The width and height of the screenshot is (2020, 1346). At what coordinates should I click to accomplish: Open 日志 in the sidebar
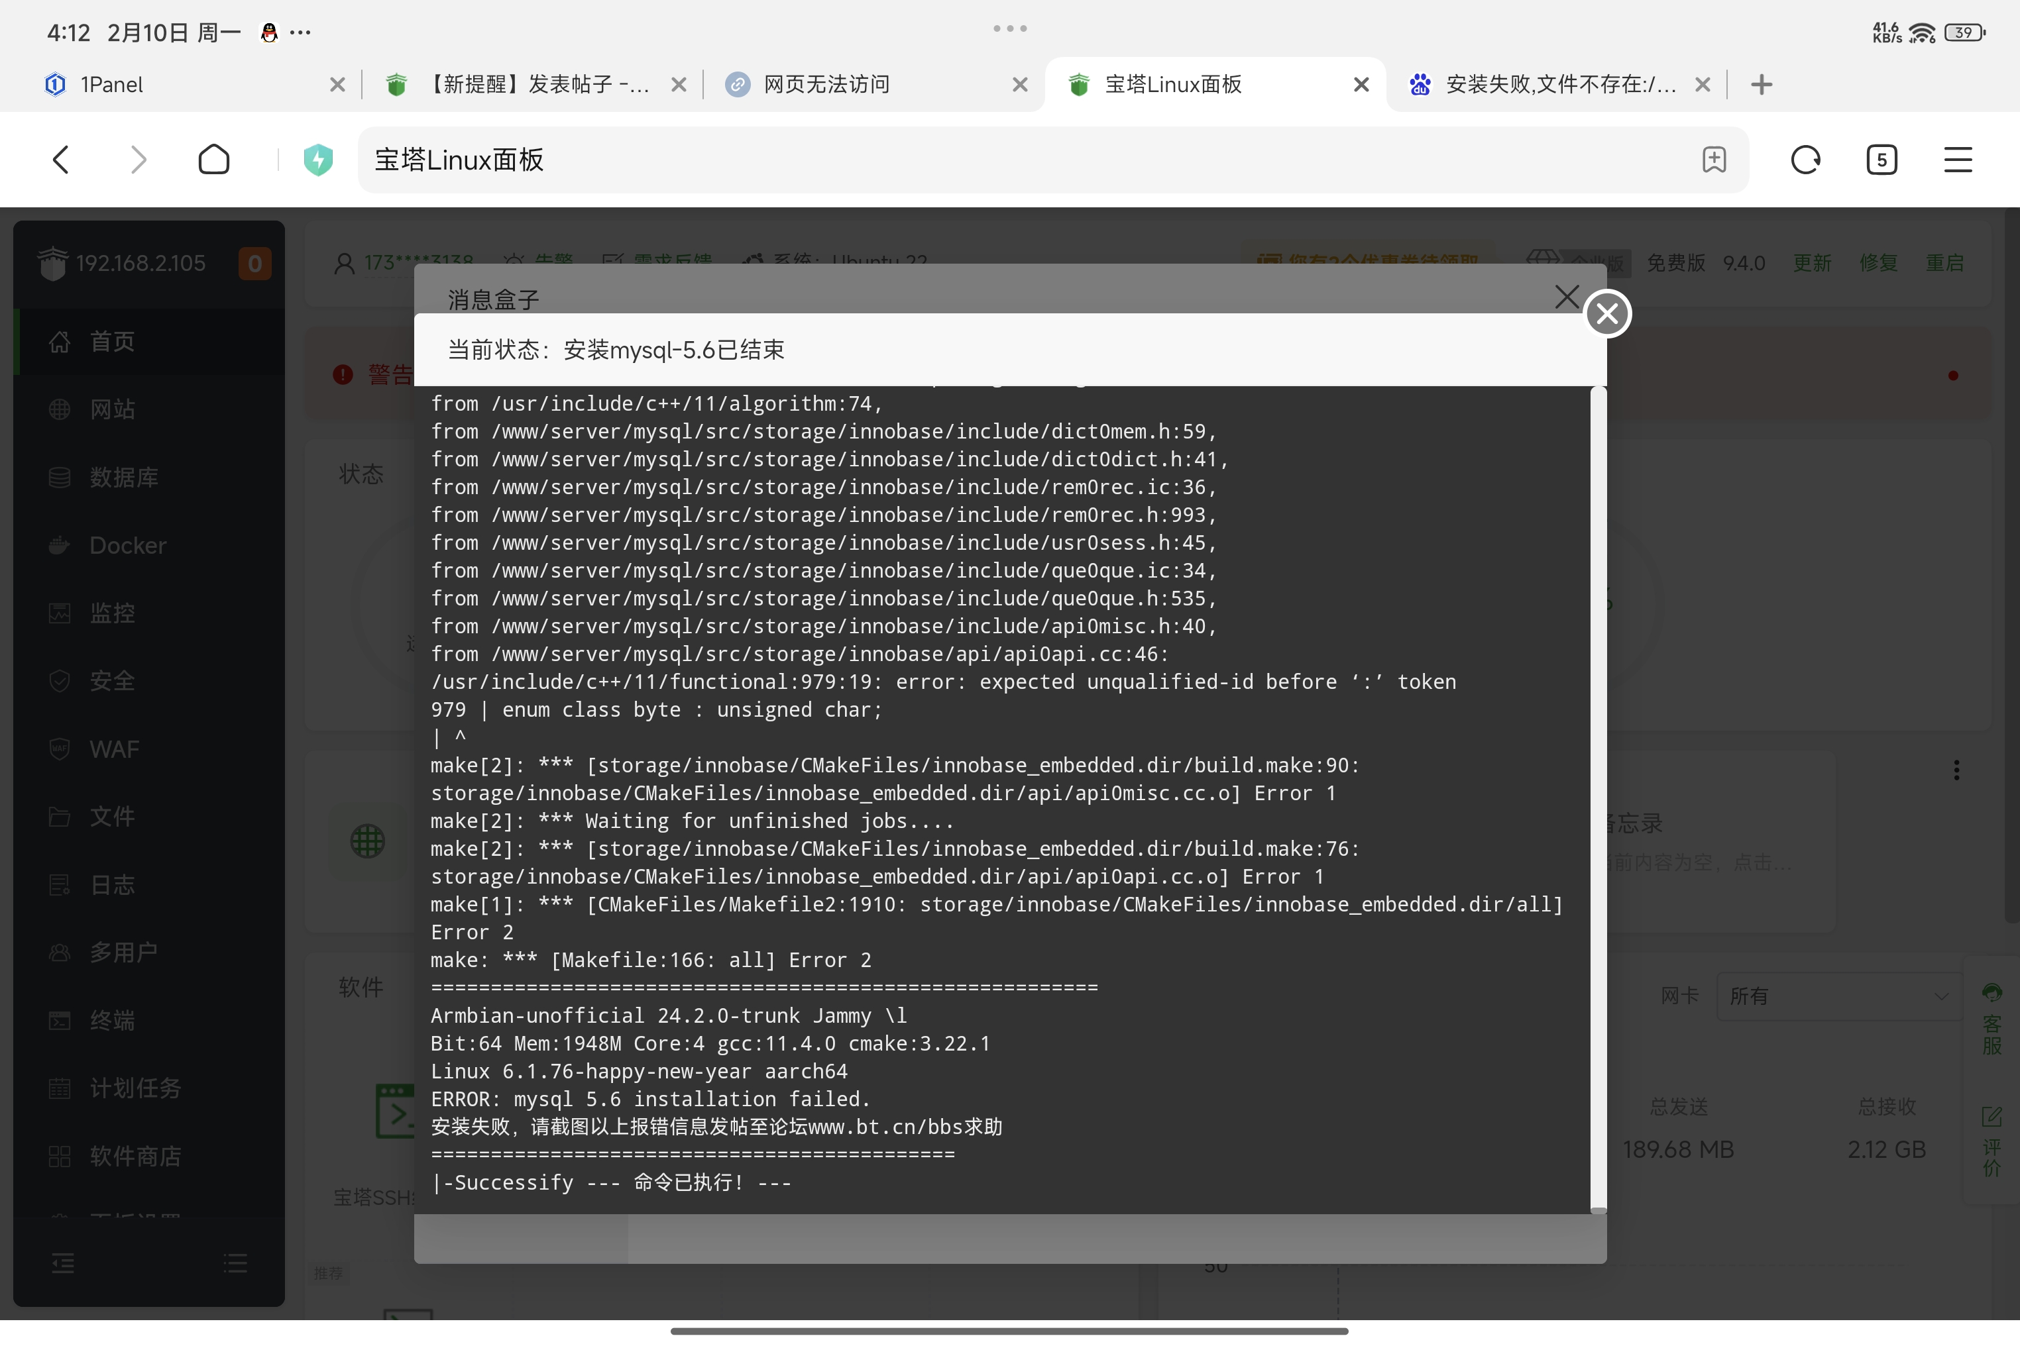click(149, 884)
